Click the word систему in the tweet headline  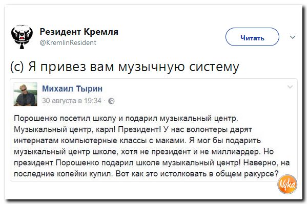(214, 67)
